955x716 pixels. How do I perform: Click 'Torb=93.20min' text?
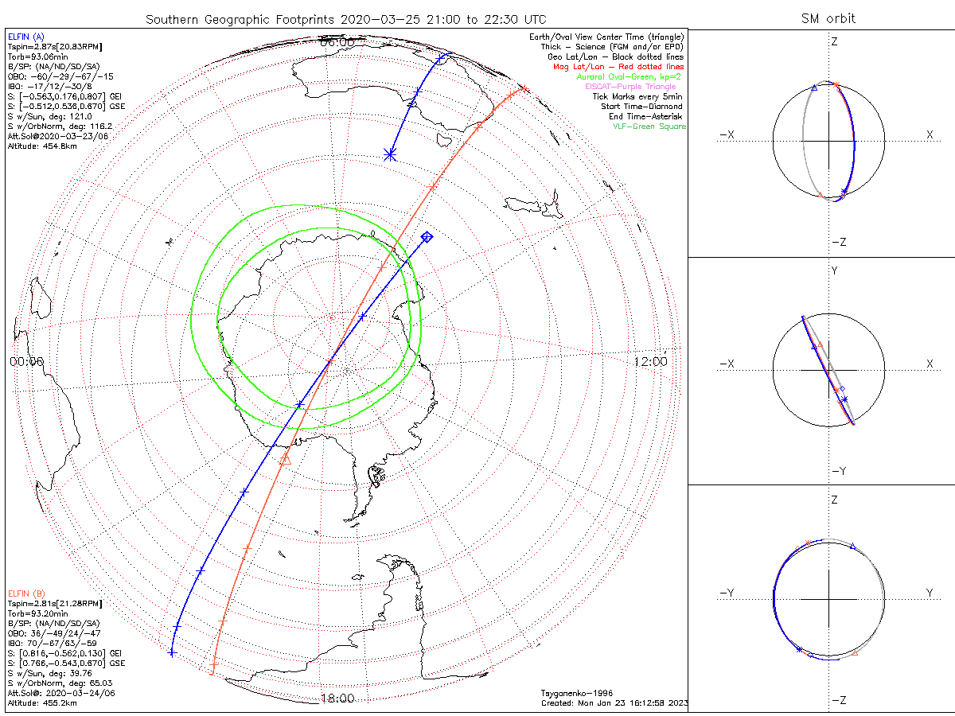[37, 613]
